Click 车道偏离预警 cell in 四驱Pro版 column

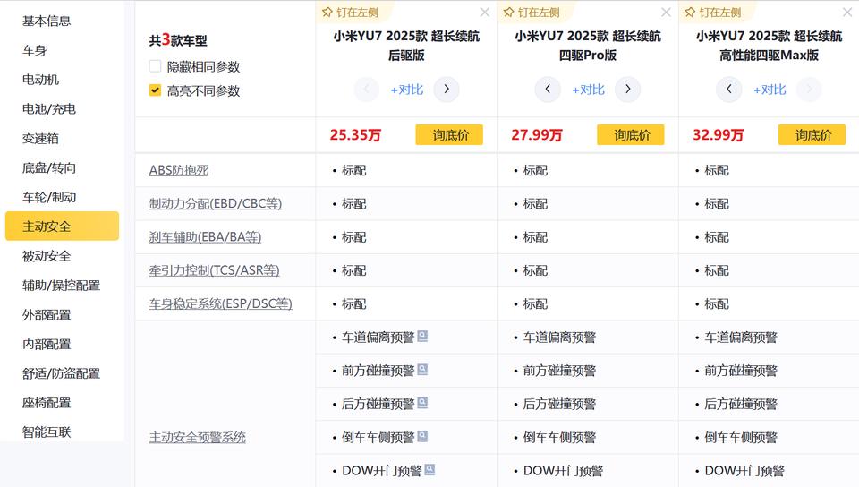point(588,337)
